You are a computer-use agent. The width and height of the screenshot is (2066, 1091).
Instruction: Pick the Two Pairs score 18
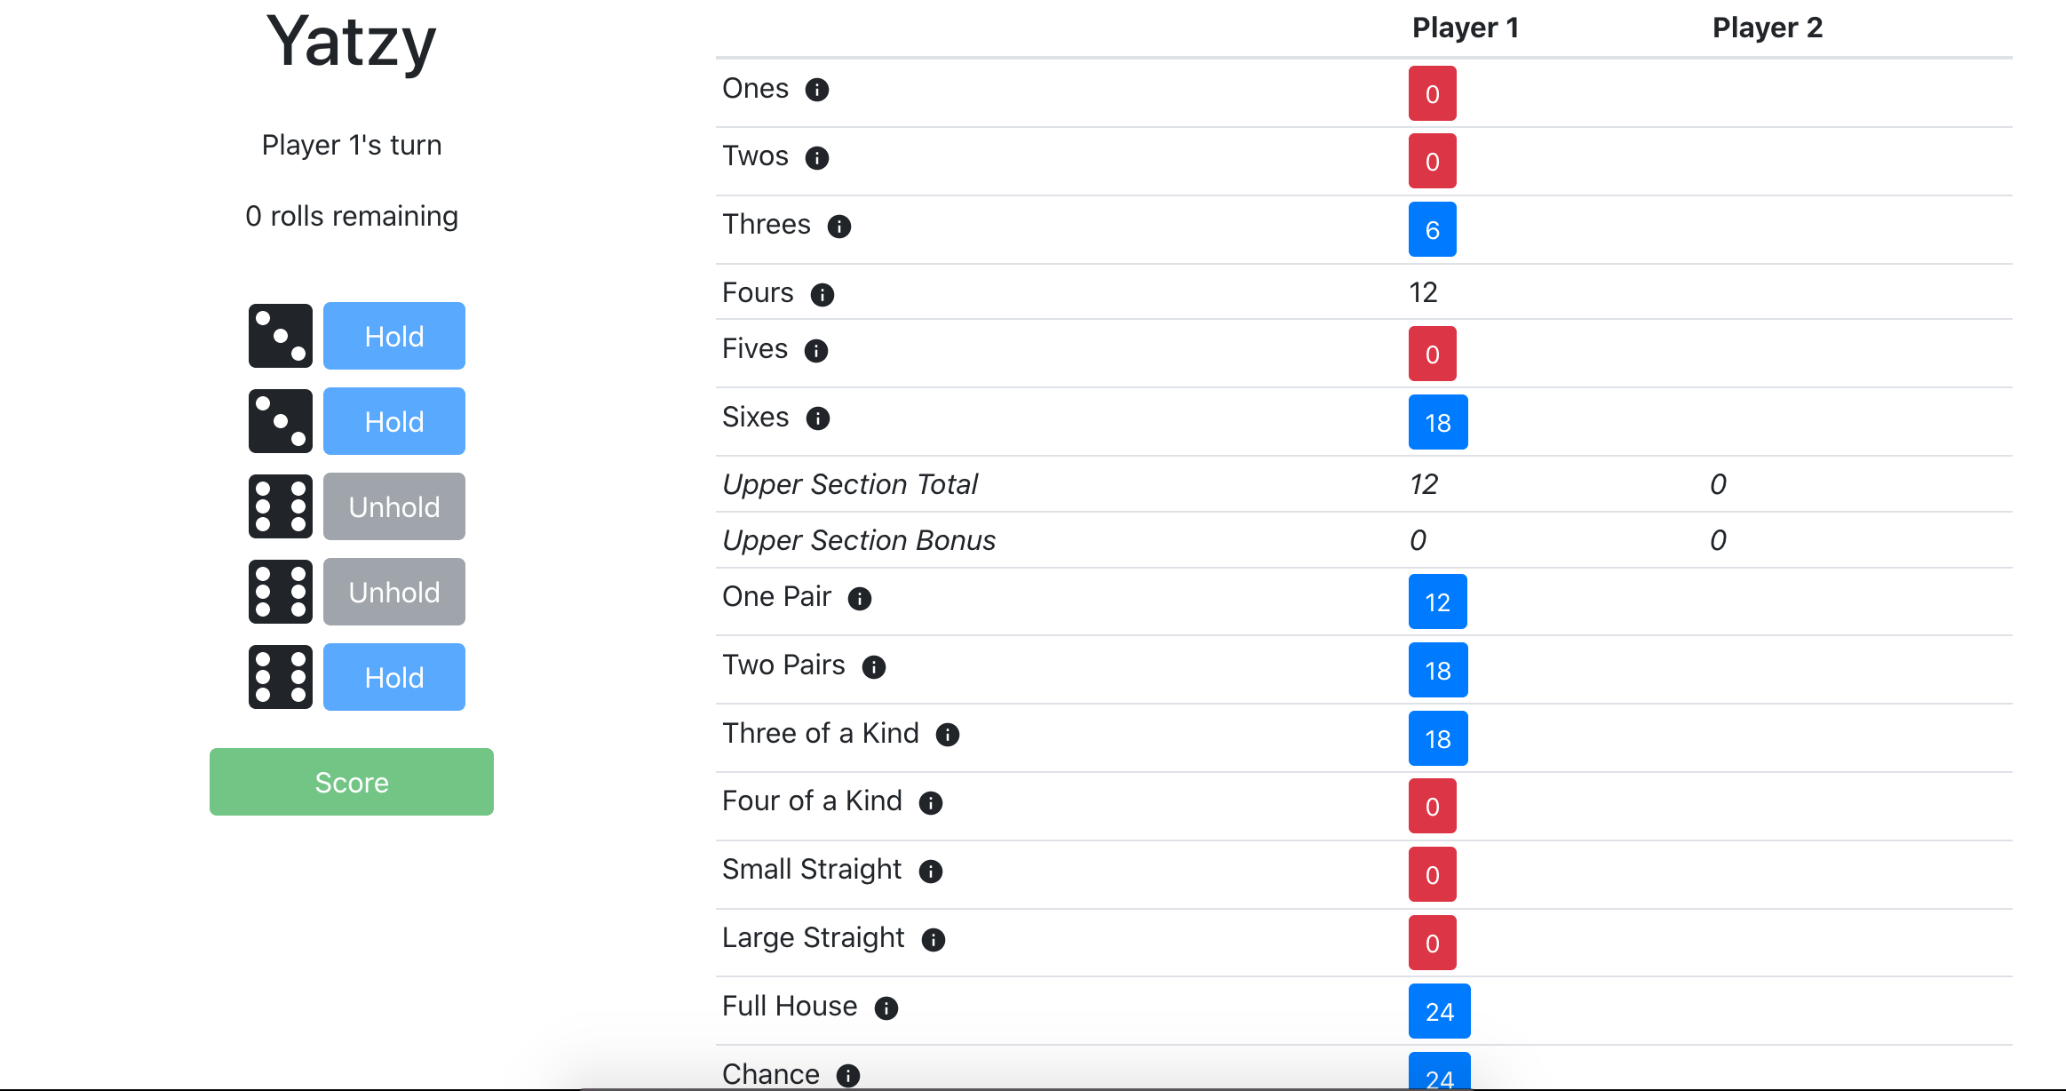point(1438,670)
